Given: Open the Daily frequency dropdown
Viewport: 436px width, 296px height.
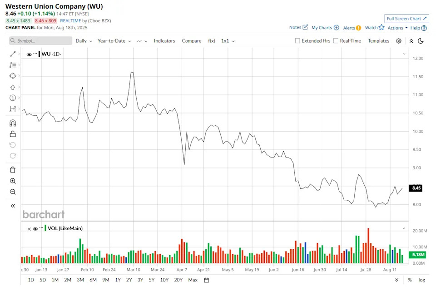Looking at the screenshot, I should [84, 41].
